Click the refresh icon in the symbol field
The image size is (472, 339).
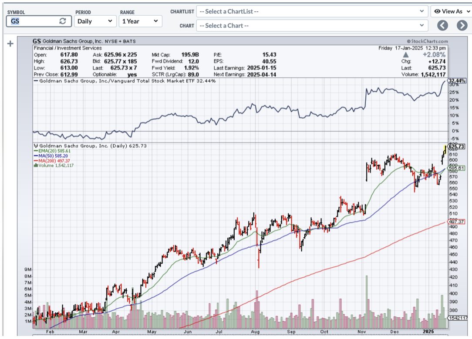(x=63, y=21)
